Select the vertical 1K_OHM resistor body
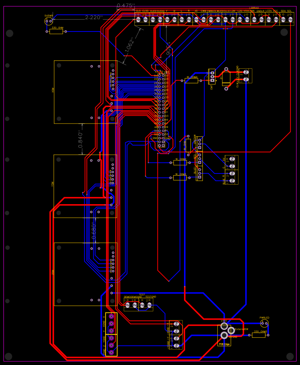300x365 pixels. click(x=188, y=145)
